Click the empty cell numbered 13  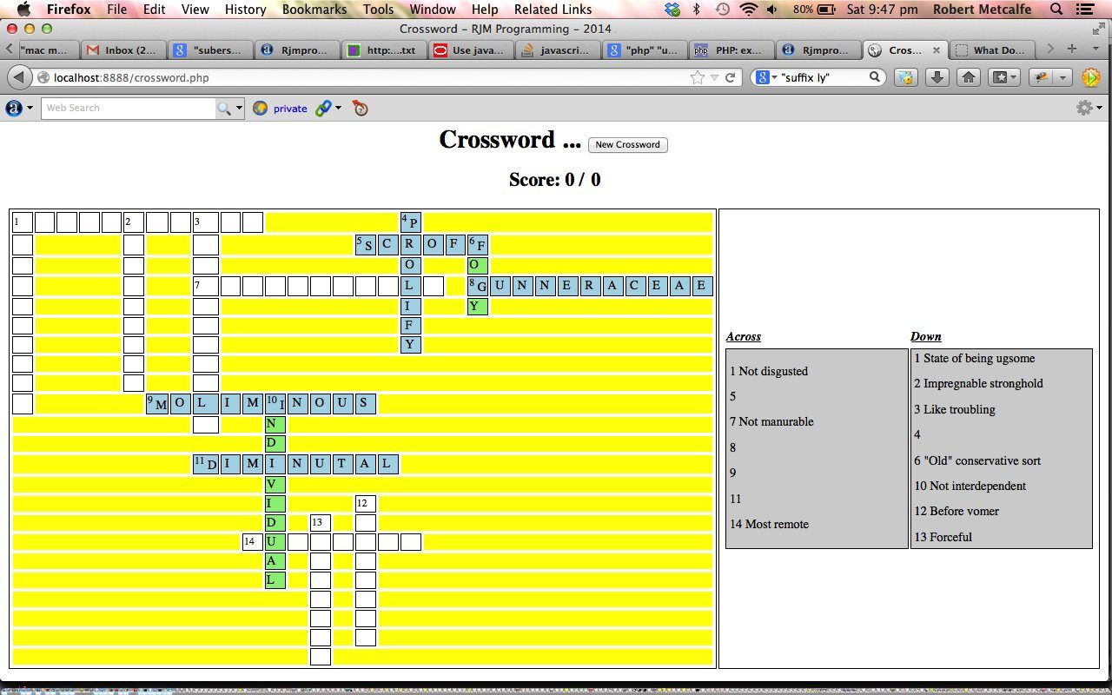pyautogui.click(x=321, y=522)
